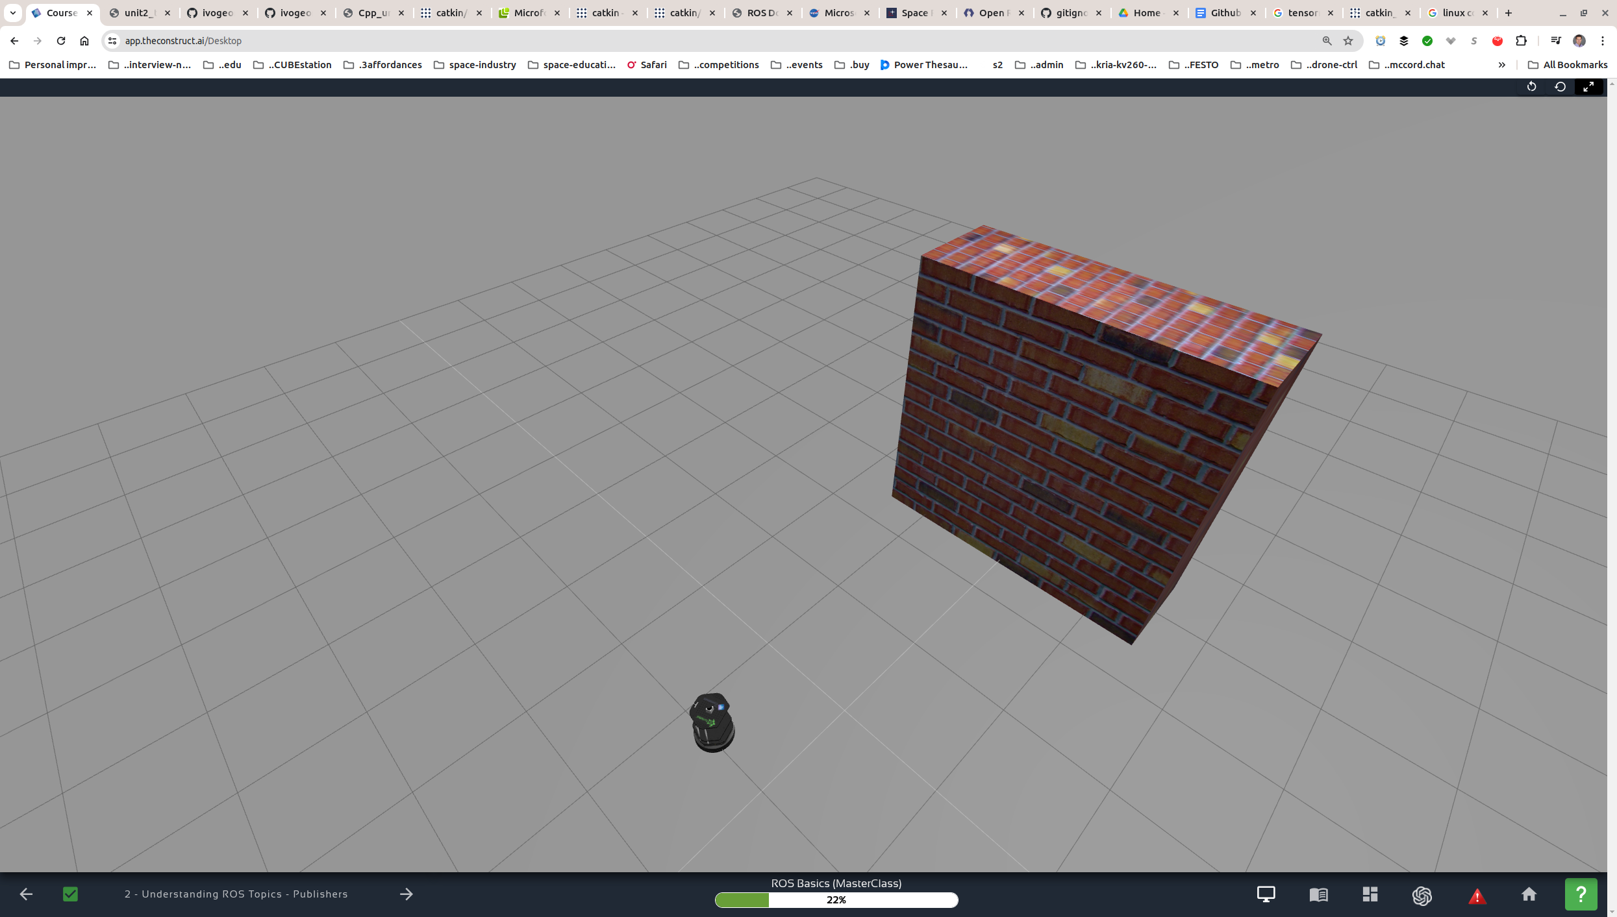The image size is (1617, 917).
Task: Toggle the green unit-completed checkbox
Action: click(x=70, y=894)
